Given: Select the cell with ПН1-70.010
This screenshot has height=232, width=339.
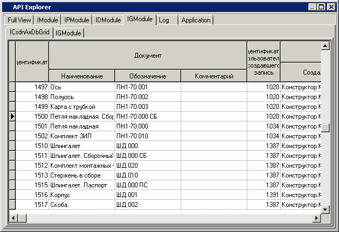Looking at the screenshot, I should tap(147, 136).
